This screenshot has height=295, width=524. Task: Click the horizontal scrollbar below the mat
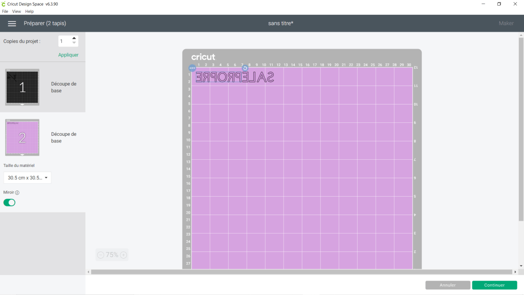302,272
